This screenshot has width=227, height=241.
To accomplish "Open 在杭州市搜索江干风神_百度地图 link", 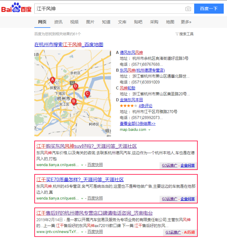I will pos(69,45).
